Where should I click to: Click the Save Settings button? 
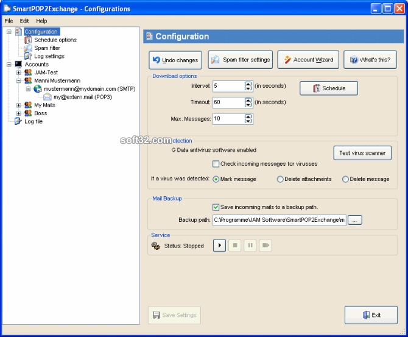click(x=174, y=315)
